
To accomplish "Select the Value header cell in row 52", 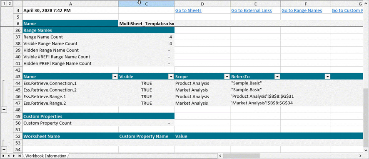I will (202, 136).
